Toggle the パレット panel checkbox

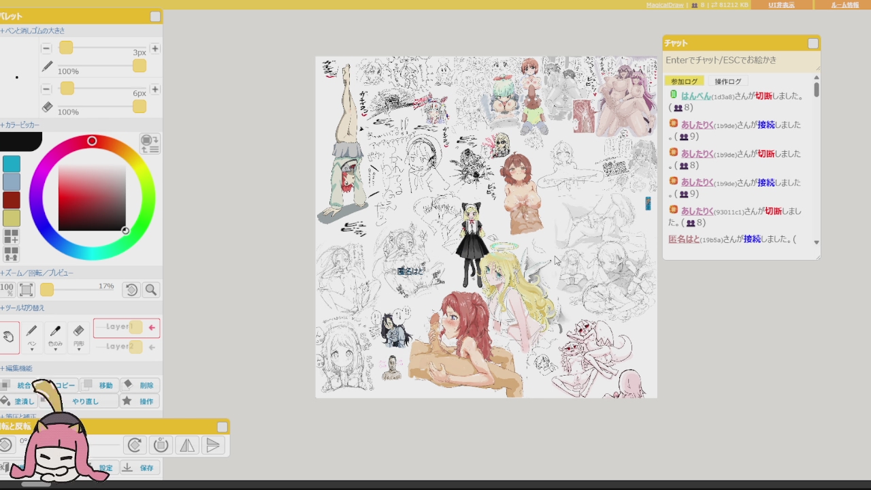(x=155, y=16)
